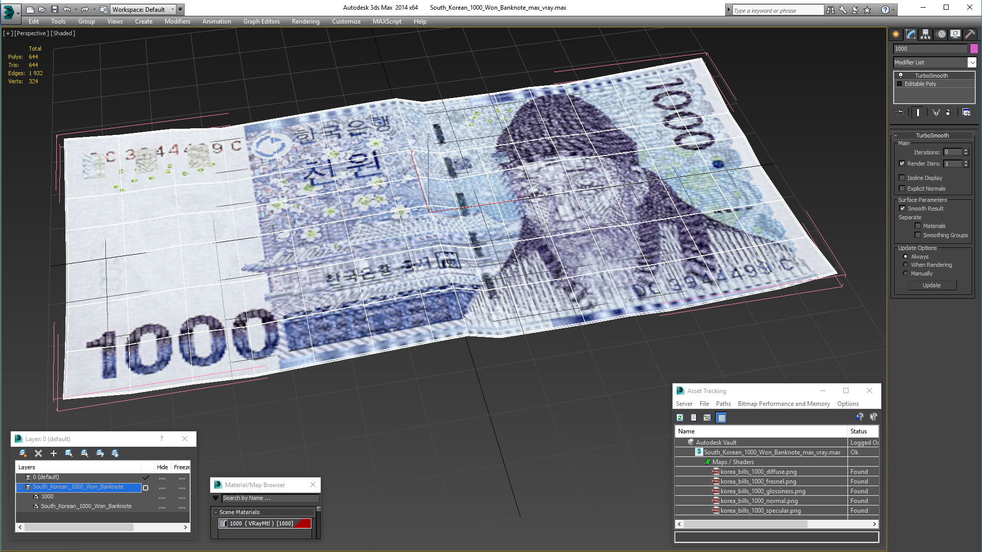Screen dimensions: 982x552
Task: Select Always update option
Action: (906, 257)
